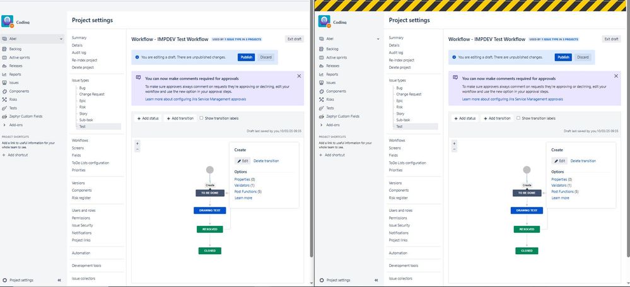Click Coding project avatar in left window

point(7,21)
